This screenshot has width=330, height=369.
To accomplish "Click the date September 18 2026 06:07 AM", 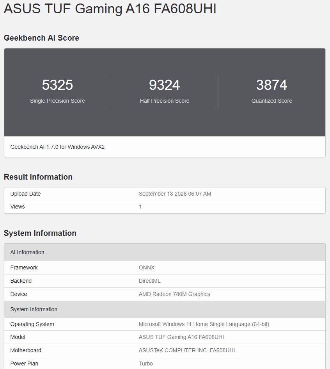I will (x=175, y=194).
